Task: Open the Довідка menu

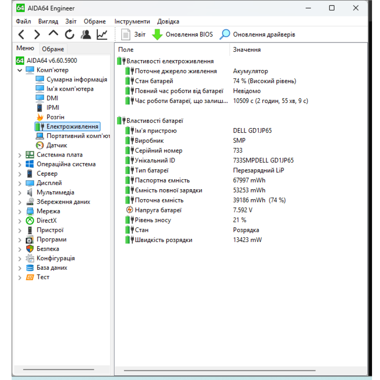Action: point(168,22)
